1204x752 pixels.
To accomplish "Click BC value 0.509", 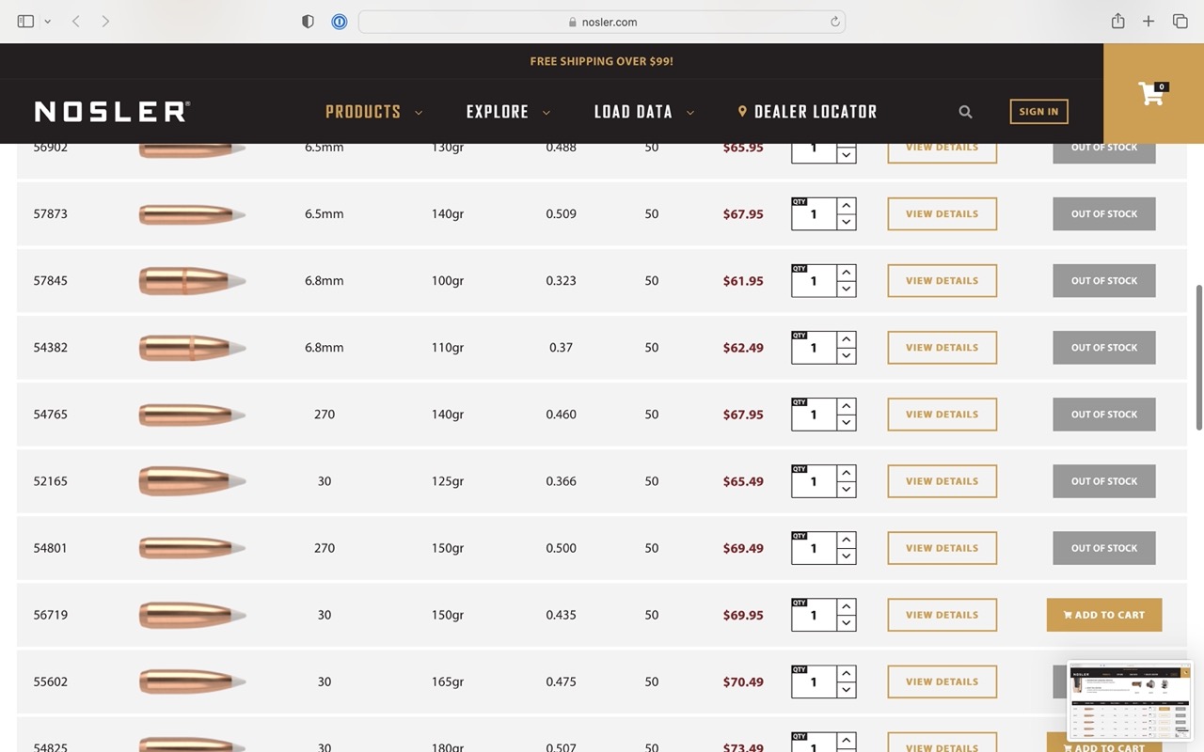I will (x=562, y=214).
